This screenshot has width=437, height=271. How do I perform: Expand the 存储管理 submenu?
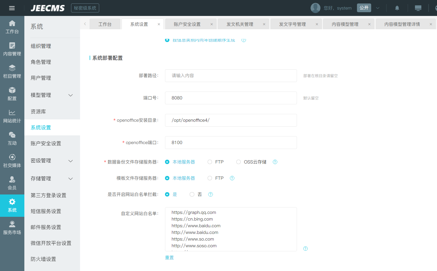pyautogui.click(x=70, y=179)
